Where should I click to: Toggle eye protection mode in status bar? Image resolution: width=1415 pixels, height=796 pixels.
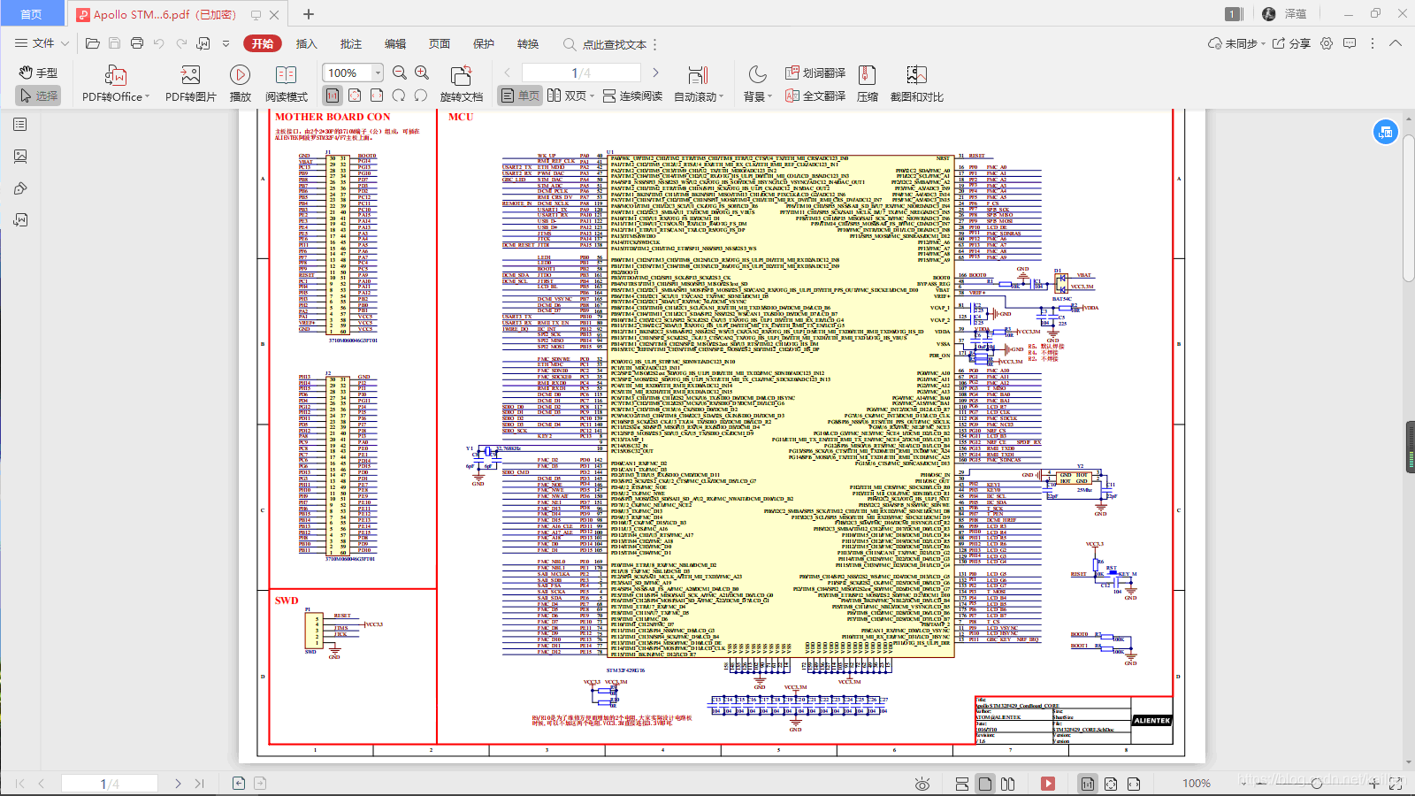(x=922, y=784)
